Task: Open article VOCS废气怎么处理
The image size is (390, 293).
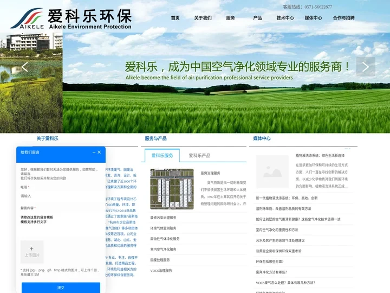Action: tap(285, 283)
